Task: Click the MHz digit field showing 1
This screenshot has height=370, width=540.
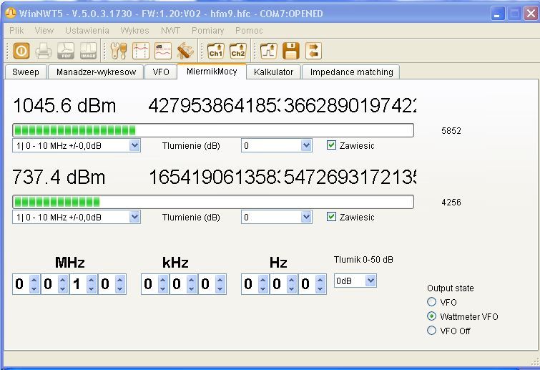Action: (x=77, y=285)
